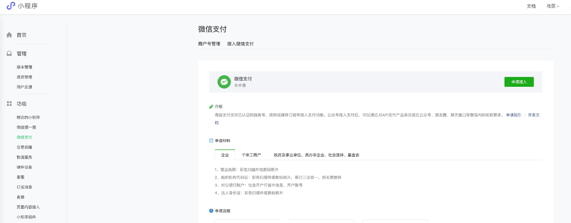Screen dimensions: 571x223
Task: Click the leaf icon beside 介绍
Action: coord(211,106)
